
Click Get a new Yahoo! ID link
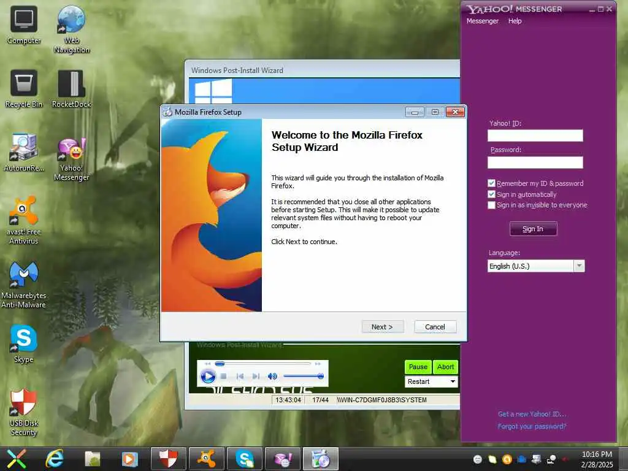coord(532,414)
